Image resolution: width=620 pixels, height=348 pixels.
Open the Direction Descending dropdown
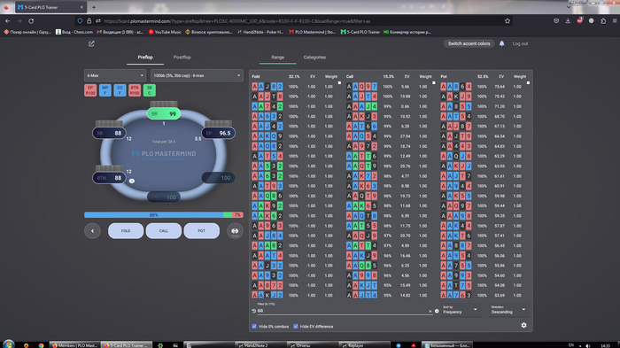pyautogui.click(x=508, y=310)
